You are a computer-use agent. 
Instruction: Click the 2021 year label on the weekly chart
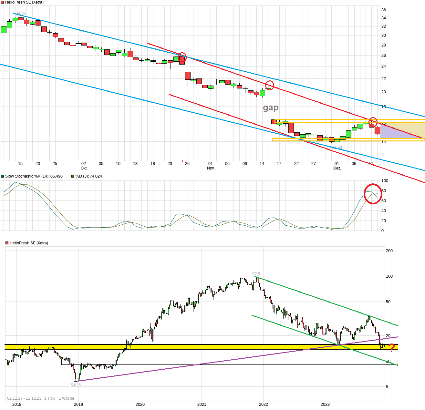coord(202,405)
